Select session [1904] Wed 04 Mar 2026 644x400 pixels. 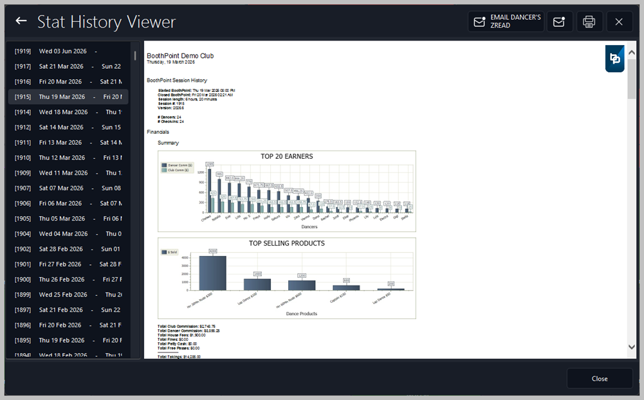[68, 233]
